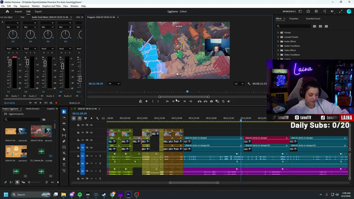Open the Windows Start menu
This screenshot has width=354, height=199.
point(6,195)
